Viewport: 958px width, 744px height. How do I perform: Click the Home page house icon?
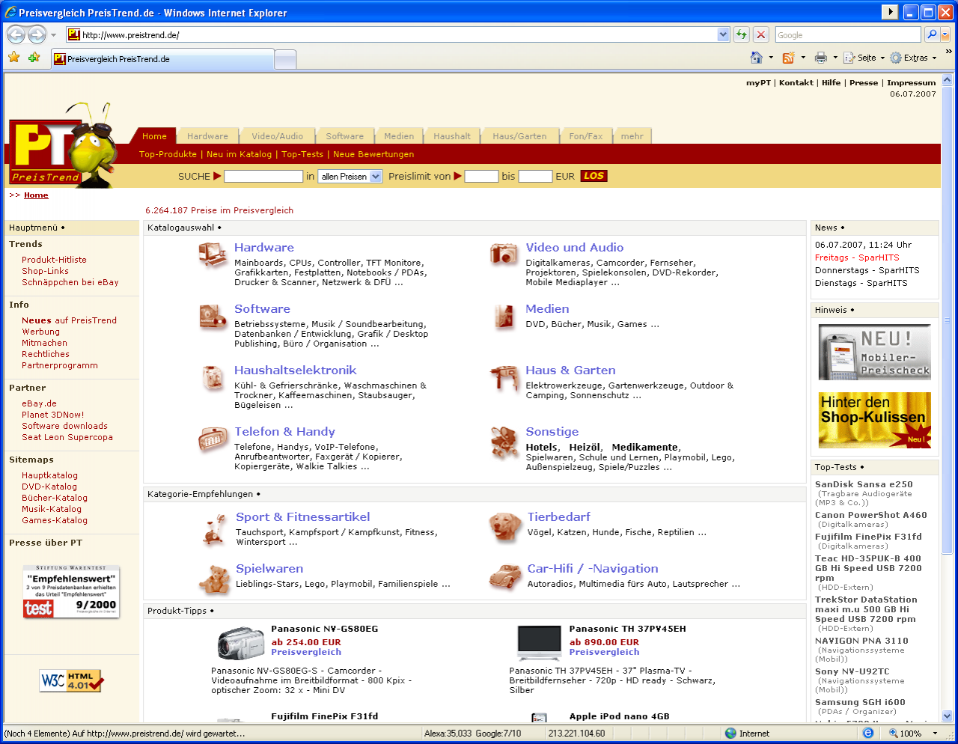(757, 58)
